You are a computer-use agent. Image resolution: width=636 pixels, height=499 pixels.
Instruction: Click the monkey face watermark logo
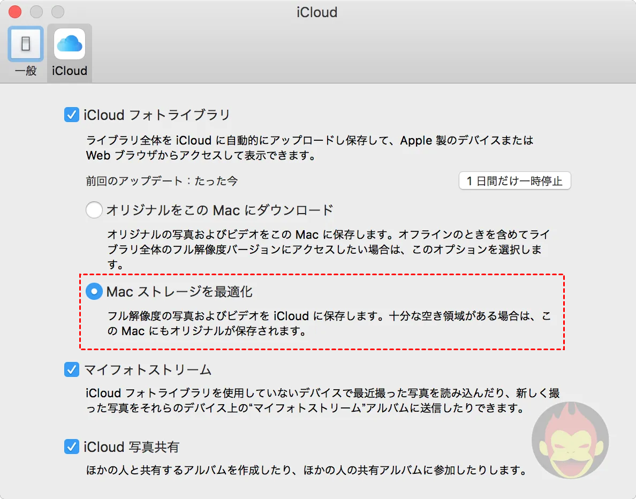[x=570, y=440]
